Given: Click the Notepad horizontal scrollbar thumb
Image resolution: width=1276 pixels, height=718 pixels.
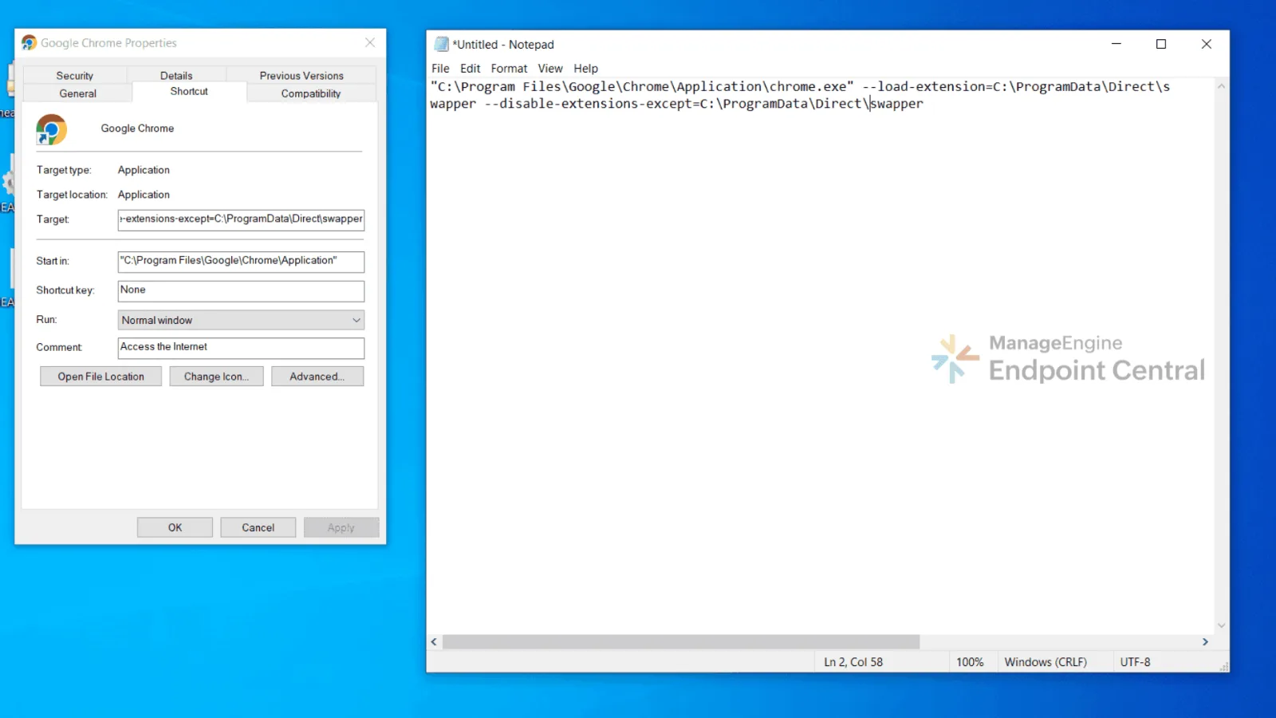Looking at the screenshot, I should (x=681, y=642).
